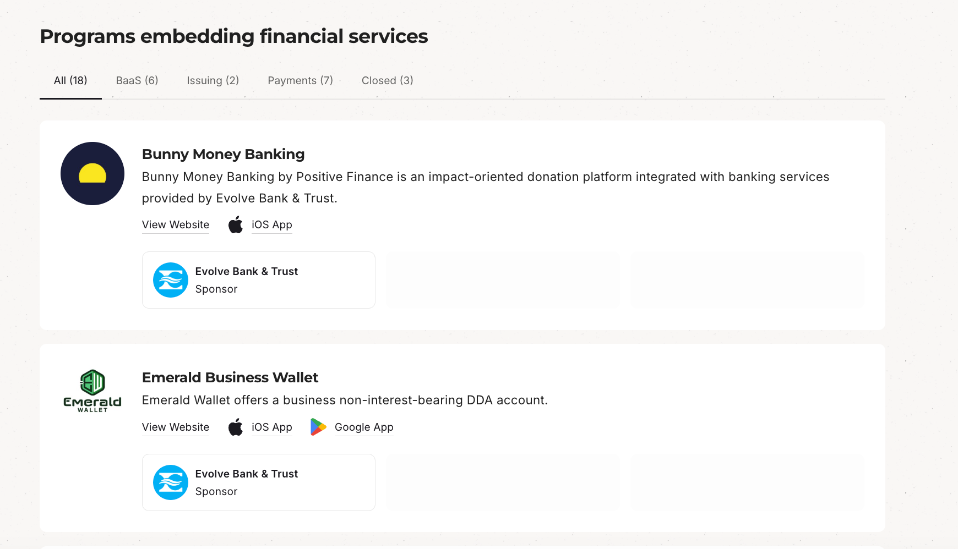Open iOS App link for Bunny Money Banking
958x549 pixels.
point(272,224)
